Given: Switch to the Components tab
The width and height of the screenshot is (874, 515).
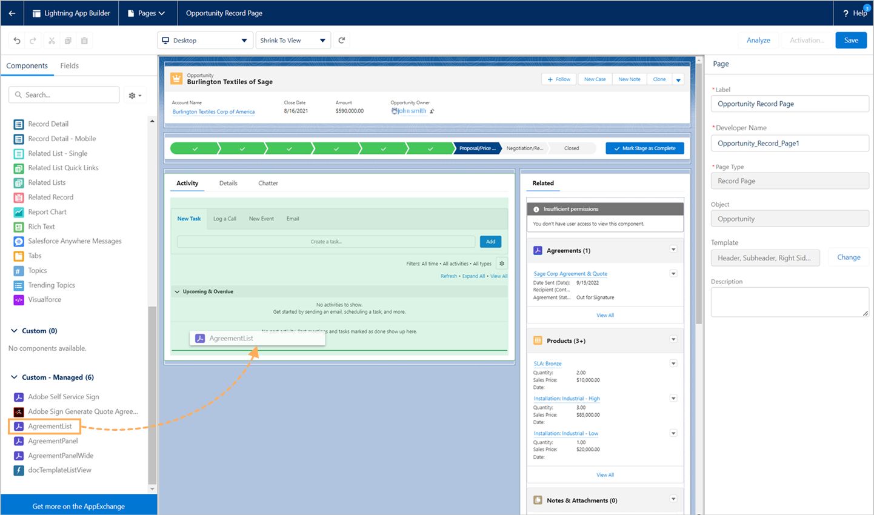Looking at the screenshot, I should 27,65.
